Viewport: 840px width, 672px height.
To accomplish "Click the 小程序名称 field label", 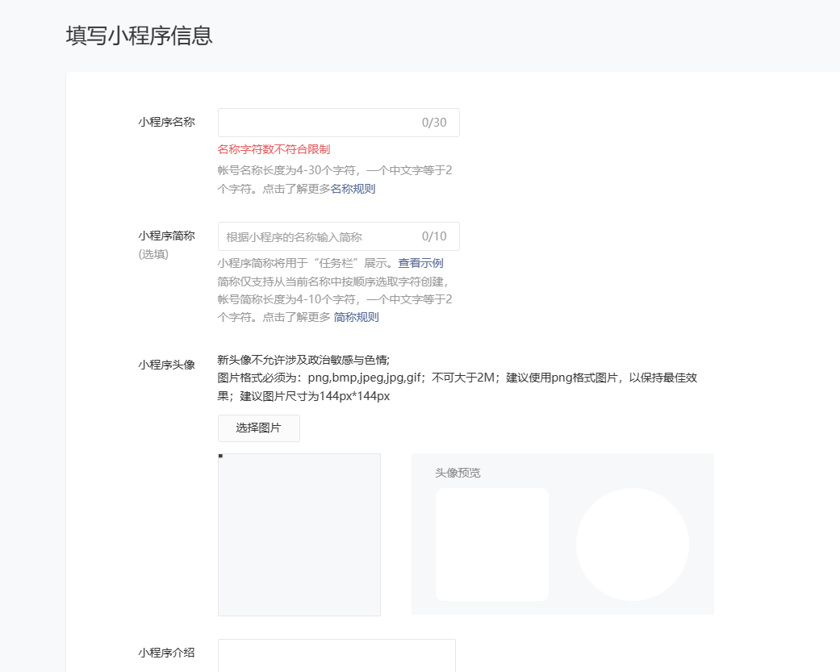I will (x=166, y=122).
